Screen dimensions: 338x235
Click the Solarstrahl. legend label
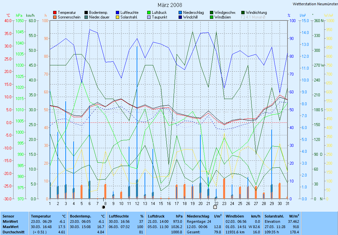pos(129,17)
